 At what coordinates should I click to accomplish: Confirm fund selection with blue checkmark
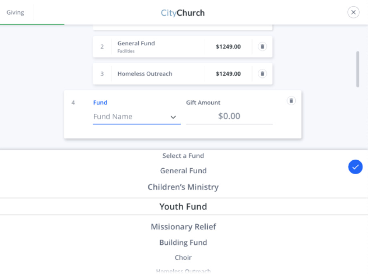coord(355,167)
